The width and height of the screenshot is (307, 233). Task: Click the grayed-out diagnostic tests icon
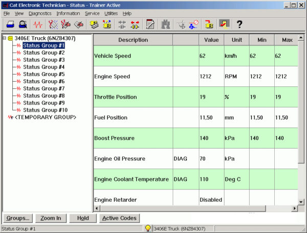181,25
